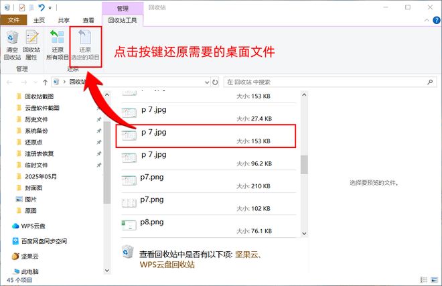This screenshot has width=442, height=286.
Task: Open the 文件 menu tab
Action: [x=13, y=20]
